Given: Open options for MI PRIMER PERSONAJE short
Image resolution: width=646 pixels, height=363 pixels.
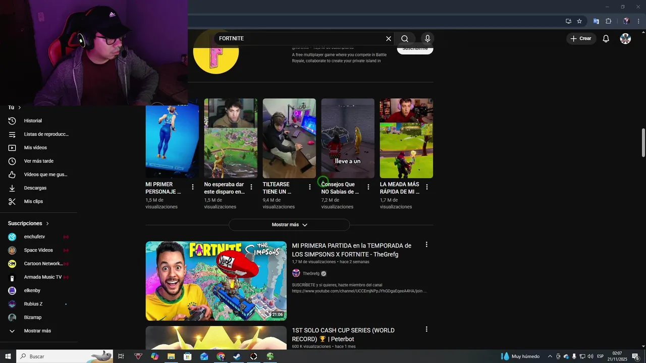Looking at the screenshot, I should [x=193, y=187].
